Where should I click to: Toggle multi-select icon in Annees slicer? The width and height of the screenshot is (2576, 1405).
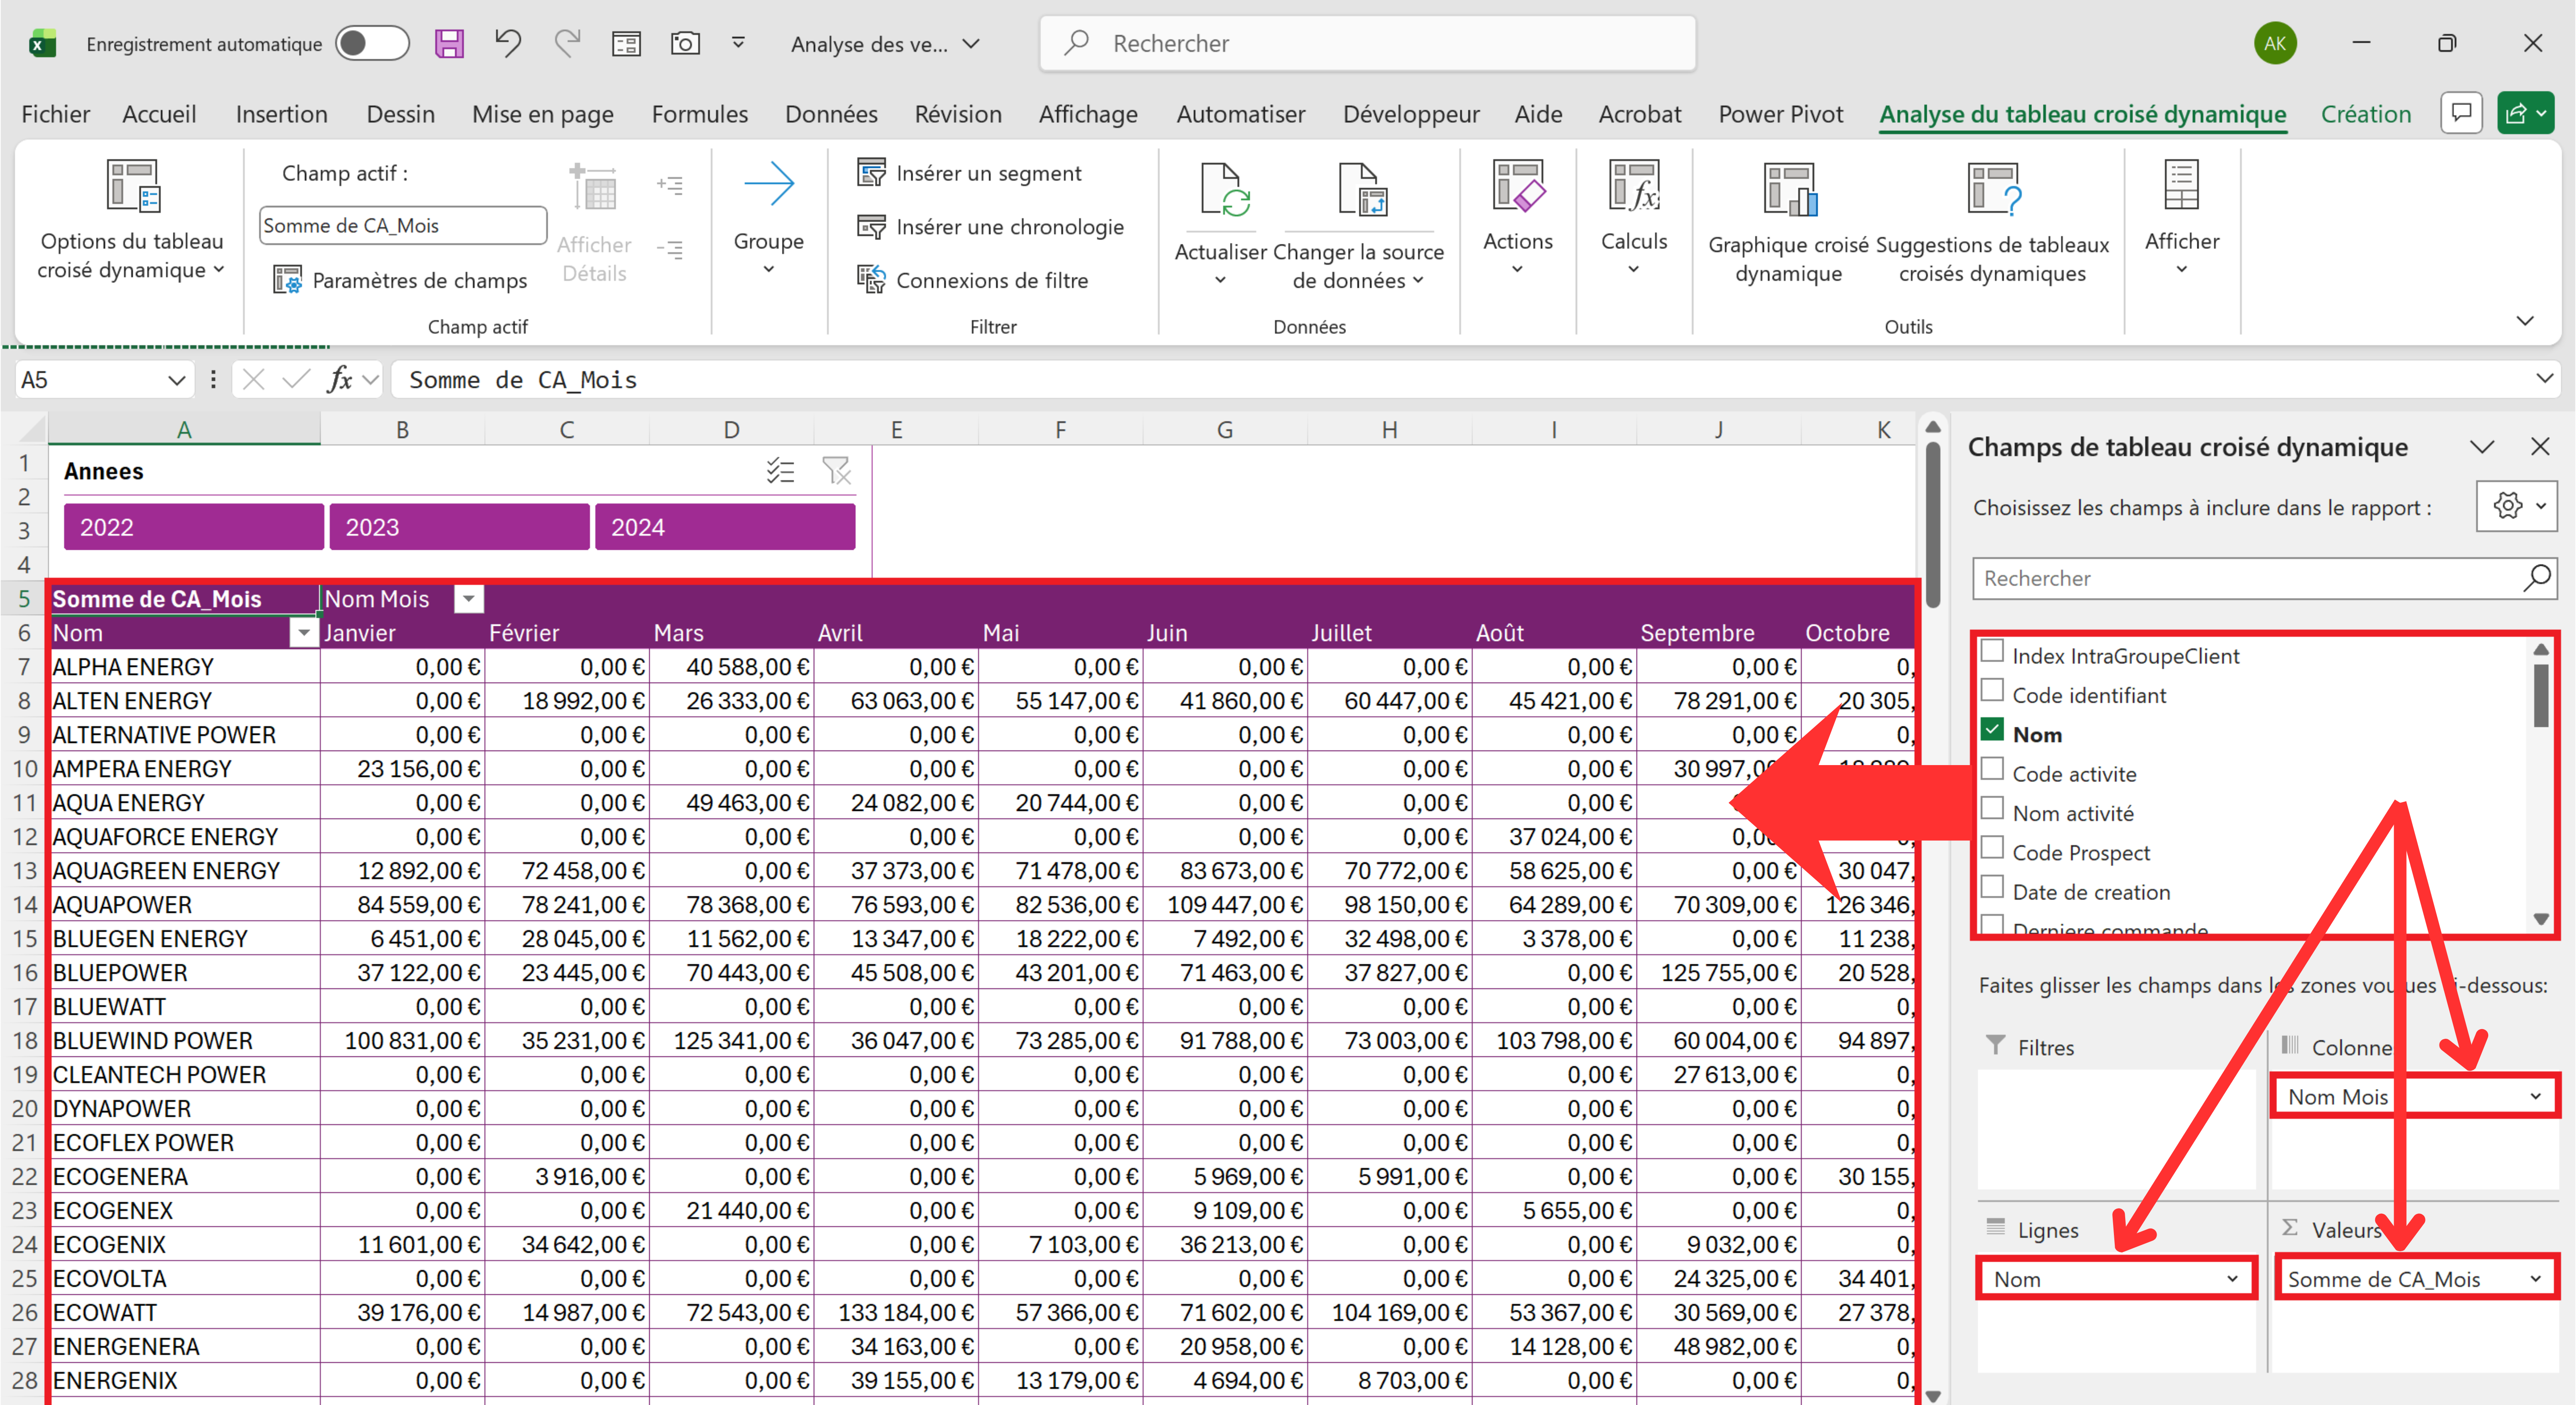click(780, 470)
